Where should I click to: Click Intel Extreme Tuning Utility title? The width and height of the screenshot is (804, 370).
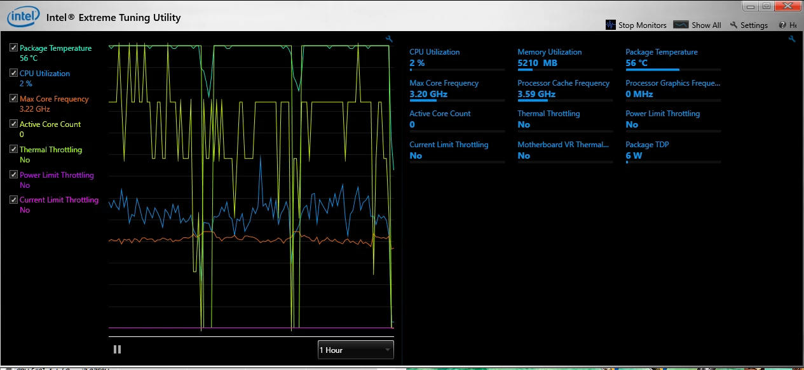click(x=114, y=17)
